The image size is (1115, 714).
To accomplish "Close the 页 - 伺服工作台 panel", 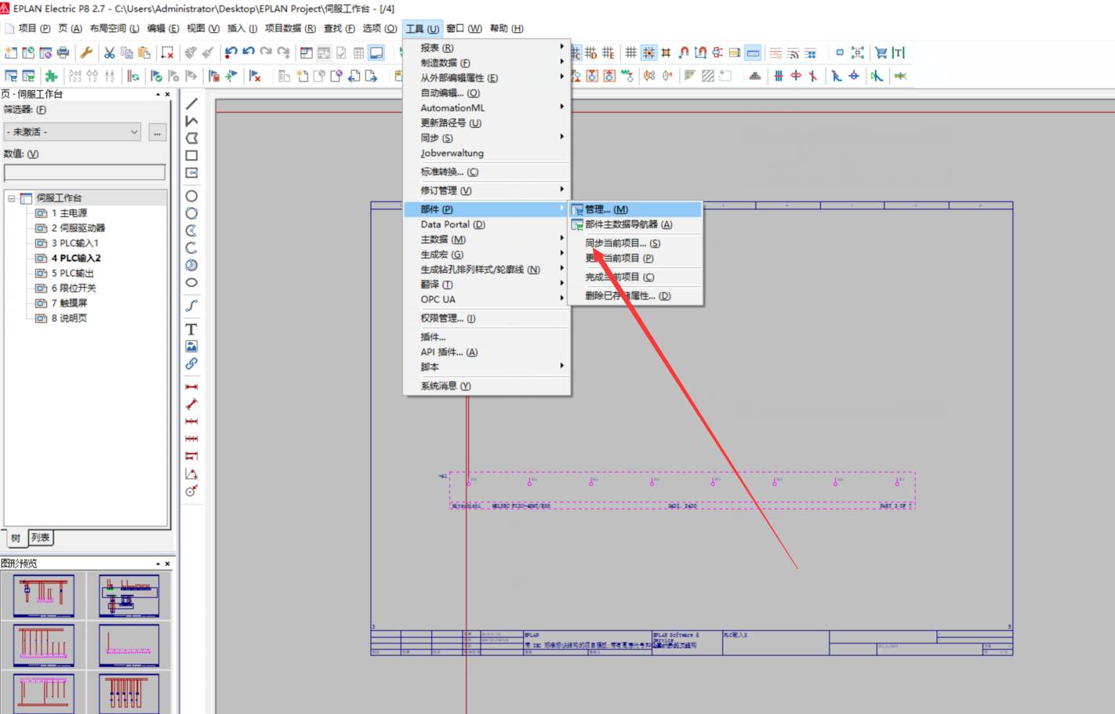I will (x=168, y=94).
